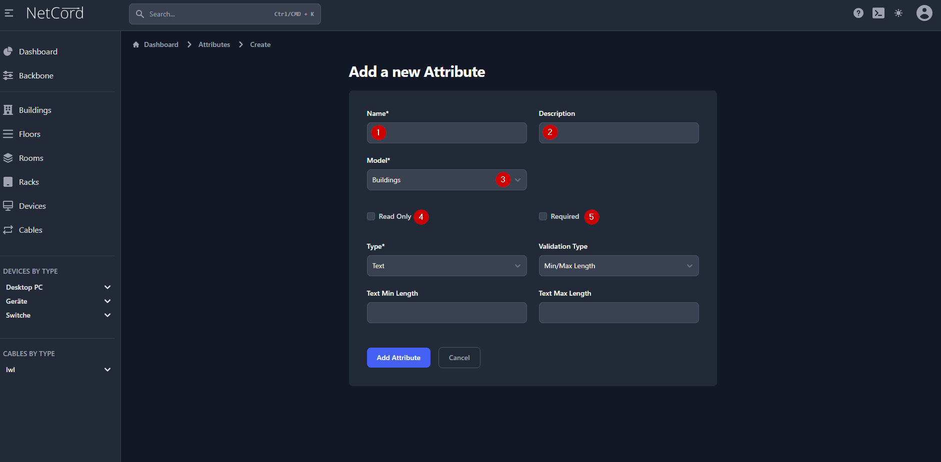Click the Text Min Length field
Image resolution: width=941 pixels, height=462 pixels.
446,313
